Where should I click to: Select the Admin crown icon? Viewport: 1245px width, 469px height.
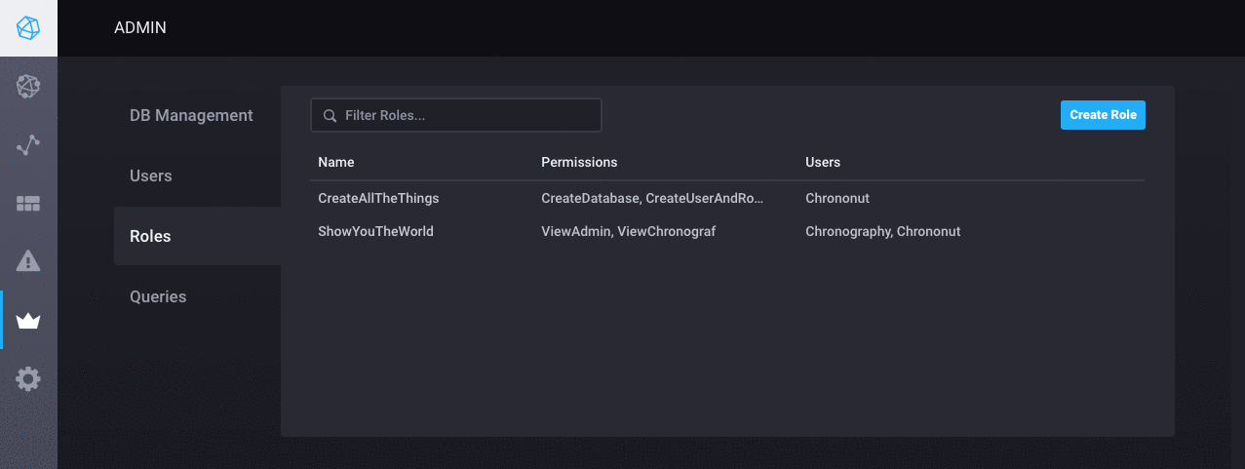coord(28,321)
